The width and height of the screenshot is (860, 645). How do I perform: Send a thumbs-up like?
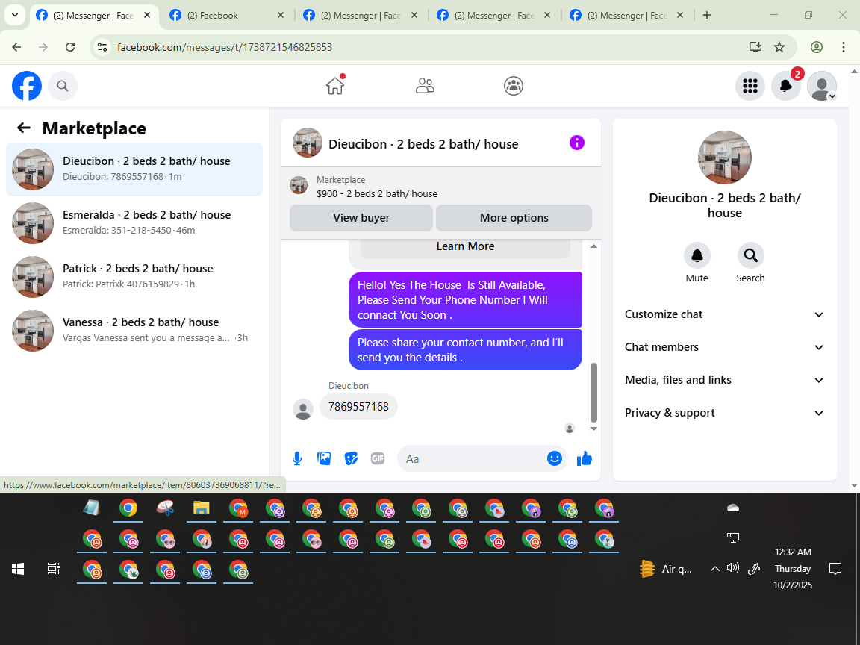coord(585,458)
